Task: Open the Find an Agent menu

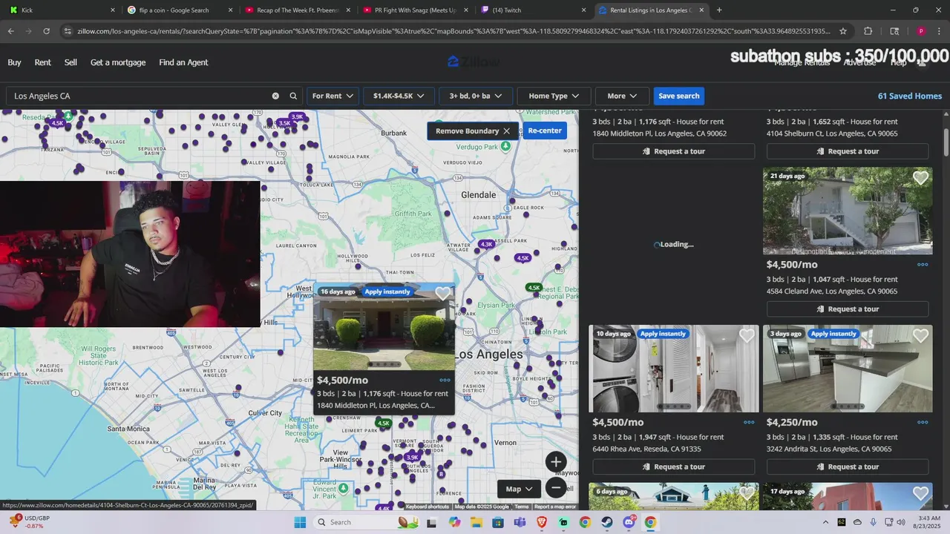Action: tap(183, 62)
